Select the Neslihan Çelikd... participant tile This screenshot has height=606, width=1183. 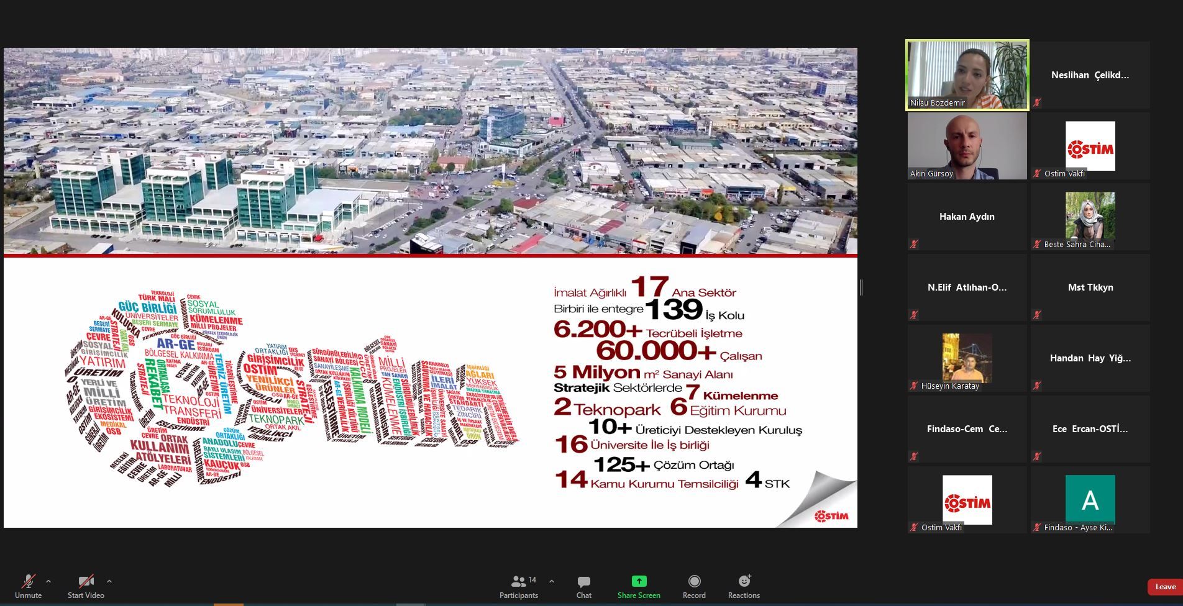coord(1090,75)
